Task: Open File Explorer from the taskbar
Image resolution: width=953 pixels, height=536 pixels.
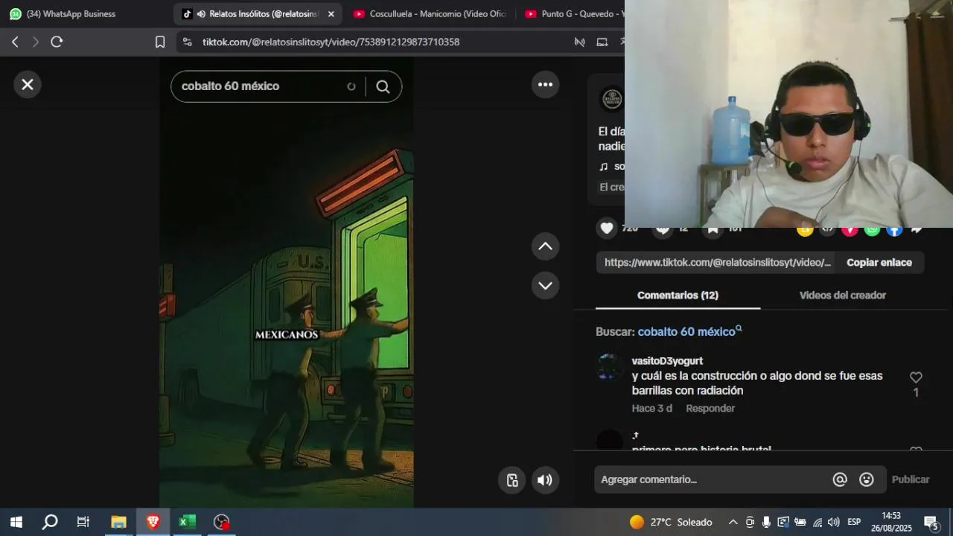Action: (118, 522)
